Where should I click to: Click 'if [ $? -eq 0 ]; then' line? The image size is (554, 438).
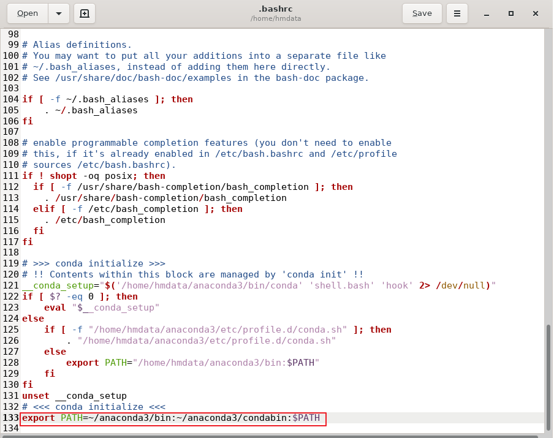point(80,296)
